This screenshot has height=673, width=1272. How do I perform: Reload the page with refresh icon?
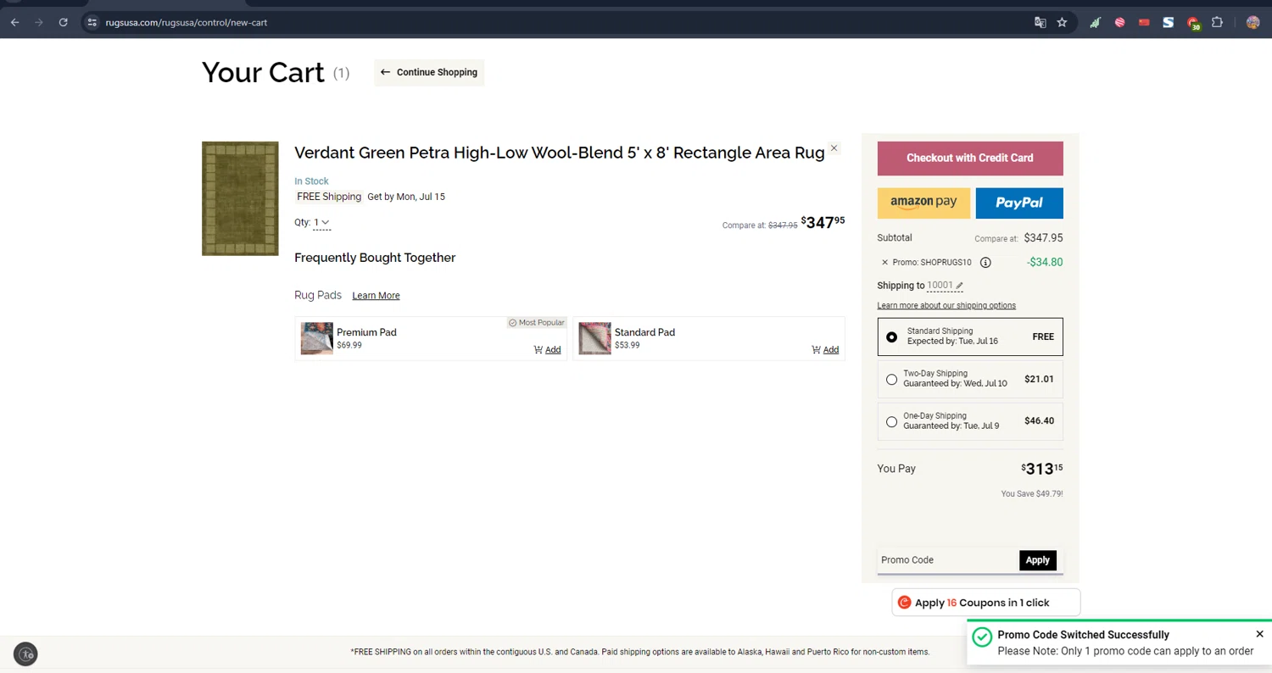63,23
